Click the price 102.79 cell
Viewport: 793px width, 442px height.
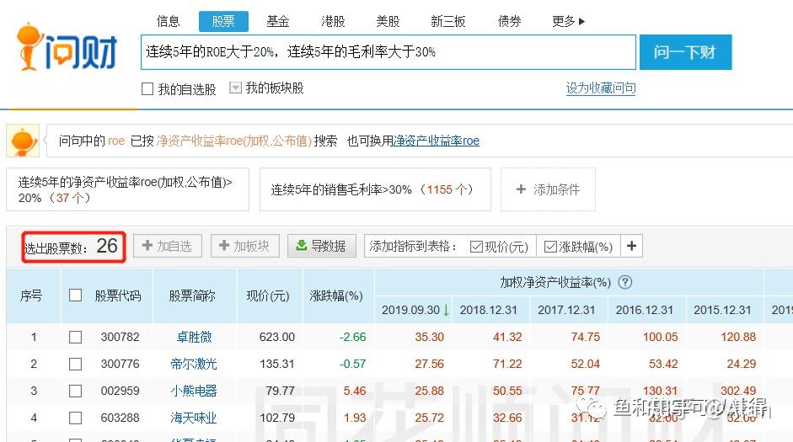(276, 418)
